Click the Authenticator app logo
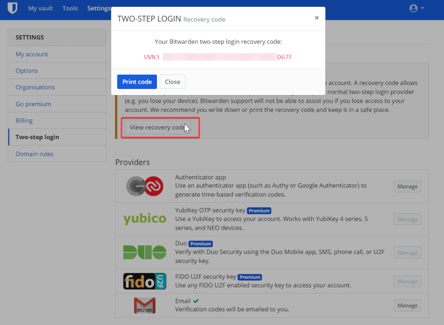Image resolution: width=444 pixels, height=325 pixels. coord(145,186)
